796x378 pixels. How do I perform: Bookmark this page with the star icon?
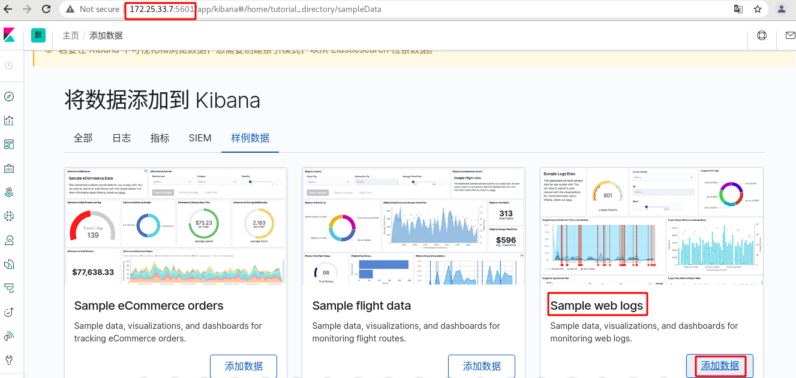click(x=758, y=9)
